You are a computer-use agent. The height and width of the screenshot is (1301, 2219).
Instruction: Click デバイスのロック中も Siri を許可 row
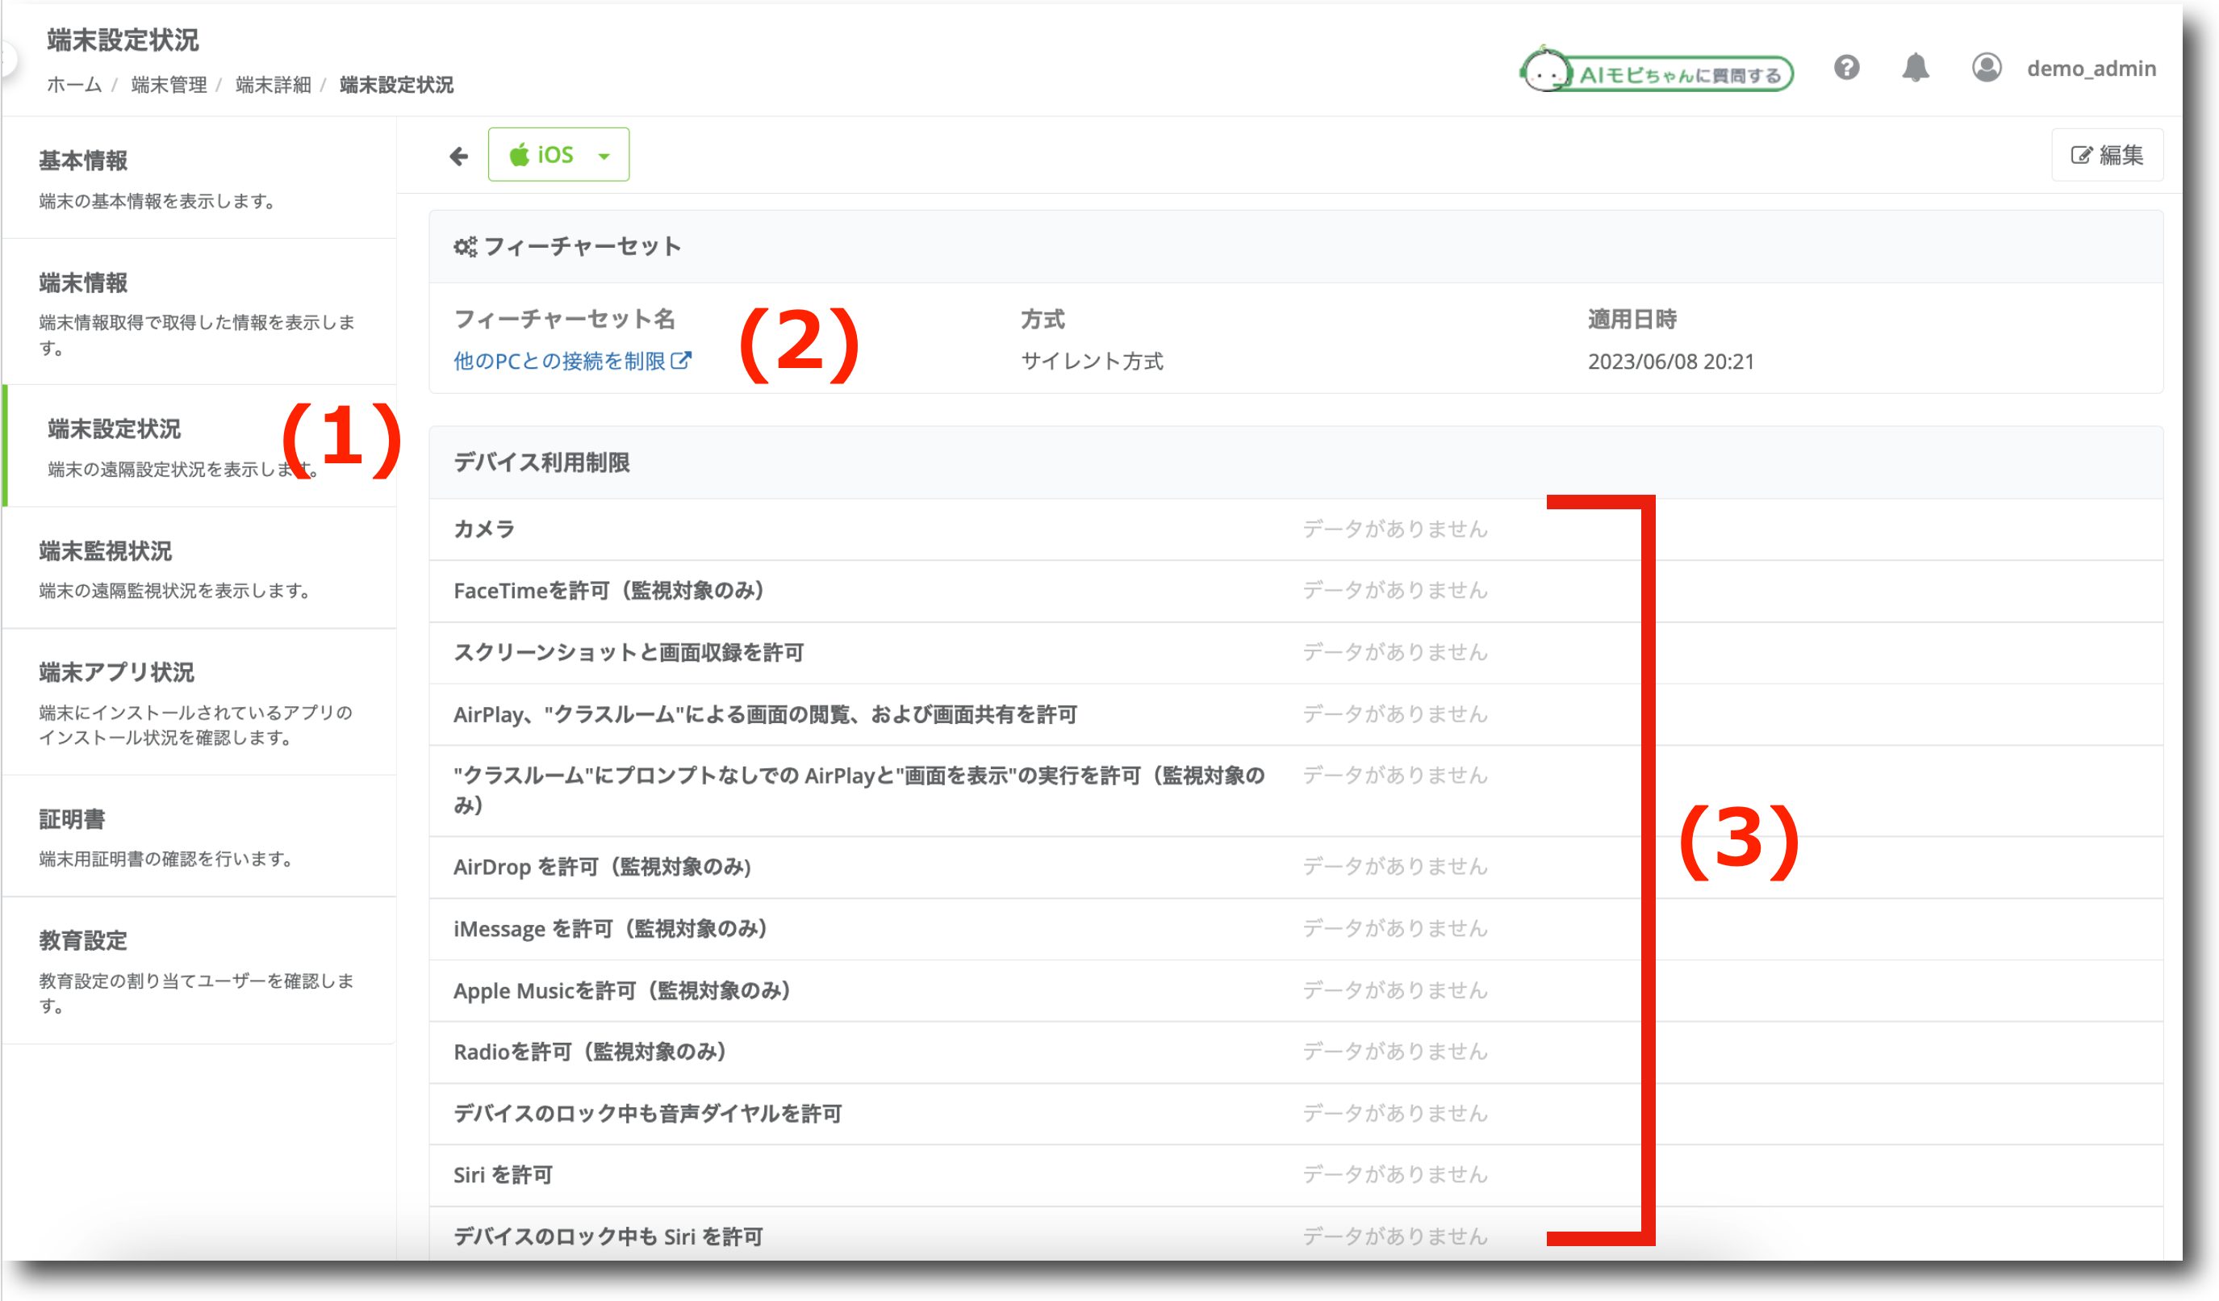1295,1234
